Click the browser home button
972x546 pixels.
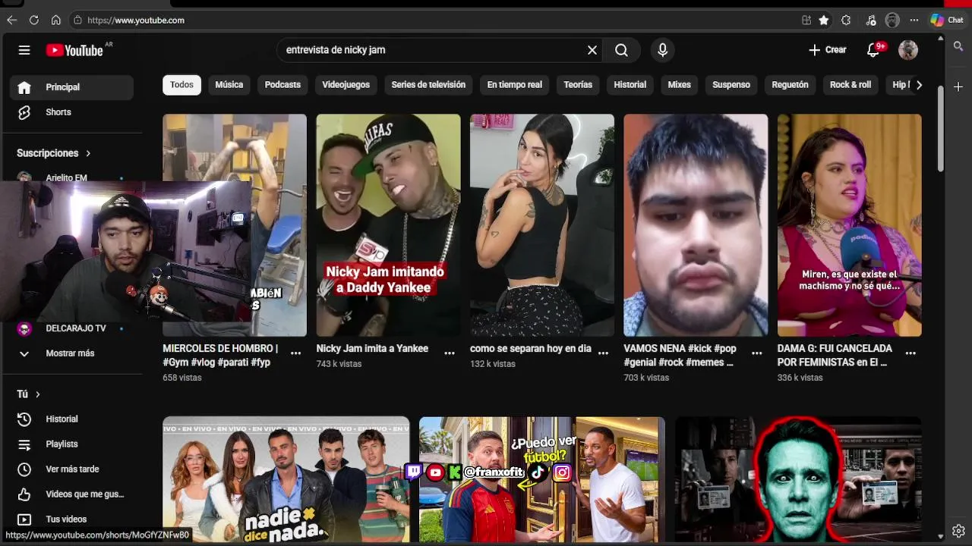click(x=55, y=20)
